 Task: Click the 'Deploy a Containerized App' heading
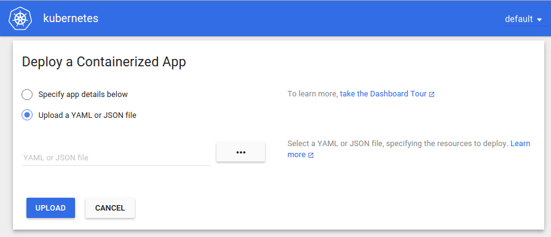click(x=104, y=62)
